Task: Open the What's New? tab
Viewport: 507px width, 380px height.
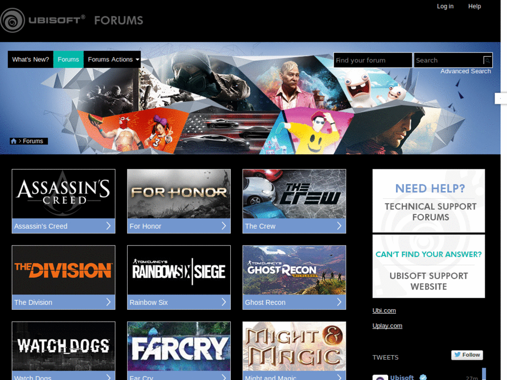Action: click(x=30, y=59)
